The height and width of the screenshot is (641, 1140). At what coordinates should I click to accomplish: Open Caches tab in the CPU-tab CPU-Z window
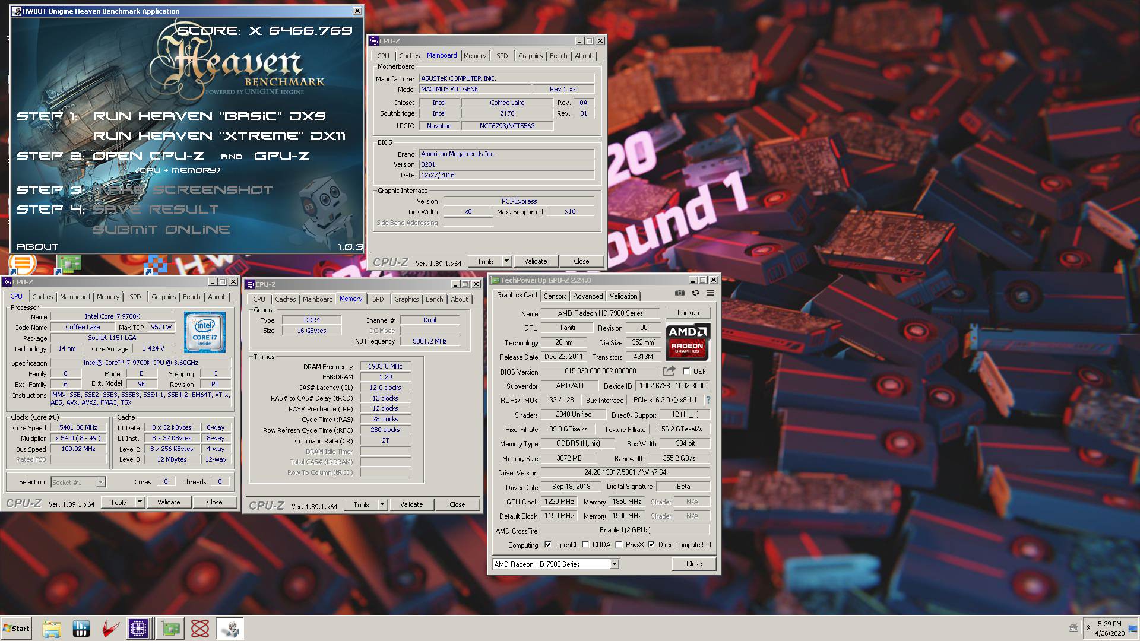click(43, 297)
